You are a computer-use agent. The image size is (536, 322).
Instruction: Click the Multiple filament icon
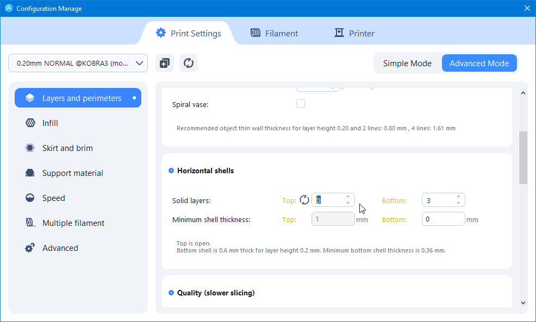pyautogui.click(x=30, y=223)
